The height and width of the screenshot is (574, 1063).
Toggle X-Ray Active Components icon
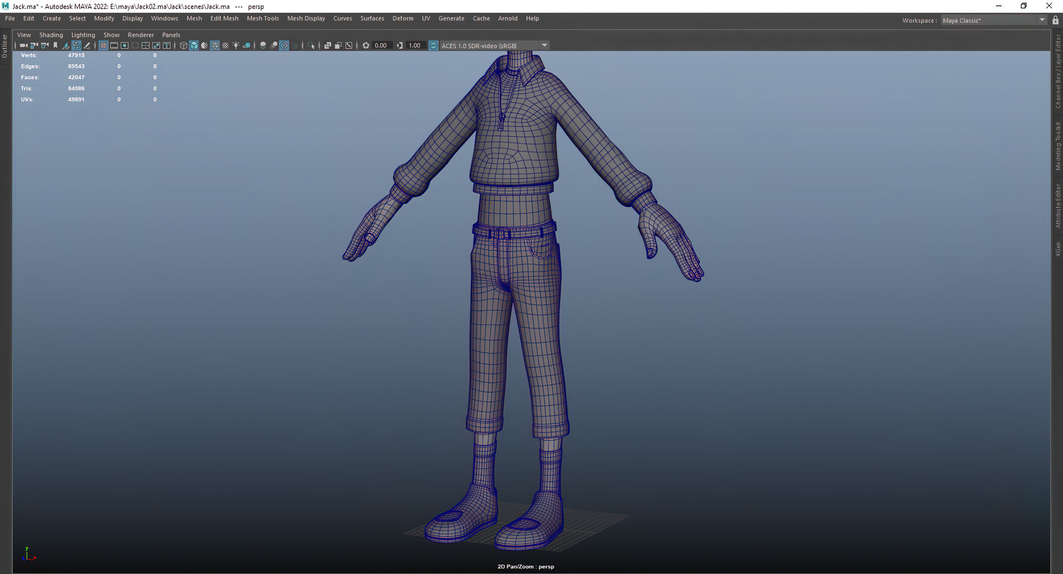pos(338,45)
